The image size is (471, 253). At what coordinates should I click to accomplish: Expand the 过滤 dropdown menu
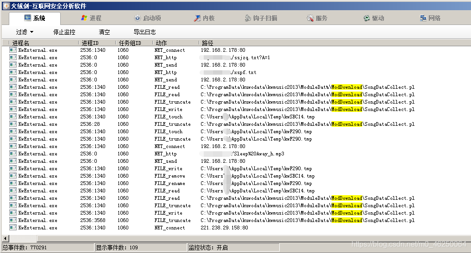25,32
